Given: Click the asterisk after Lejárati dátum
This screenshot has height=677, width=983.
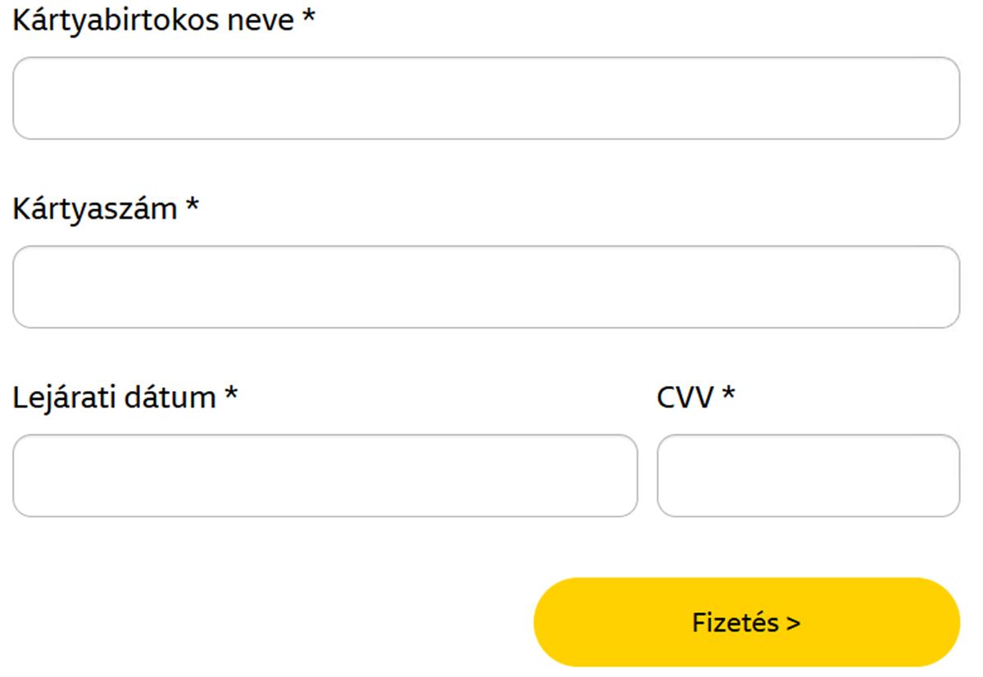Looking at the screenshot, I should point(231,395).
